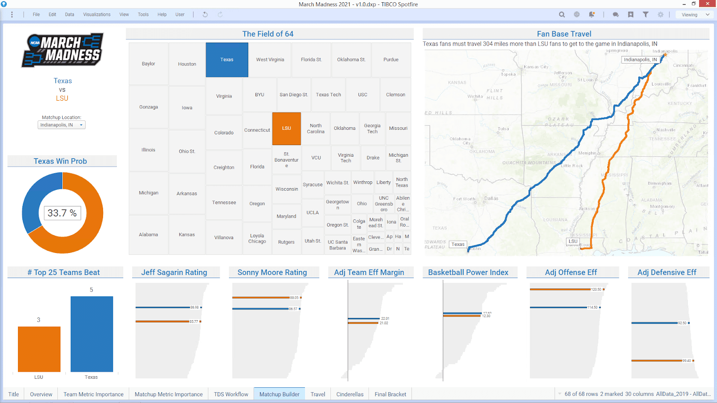Image resolution: width=717 pixels, height=403 pixels.
Task: Click the 33.7 % win probability value
Action: click(62, 213)
